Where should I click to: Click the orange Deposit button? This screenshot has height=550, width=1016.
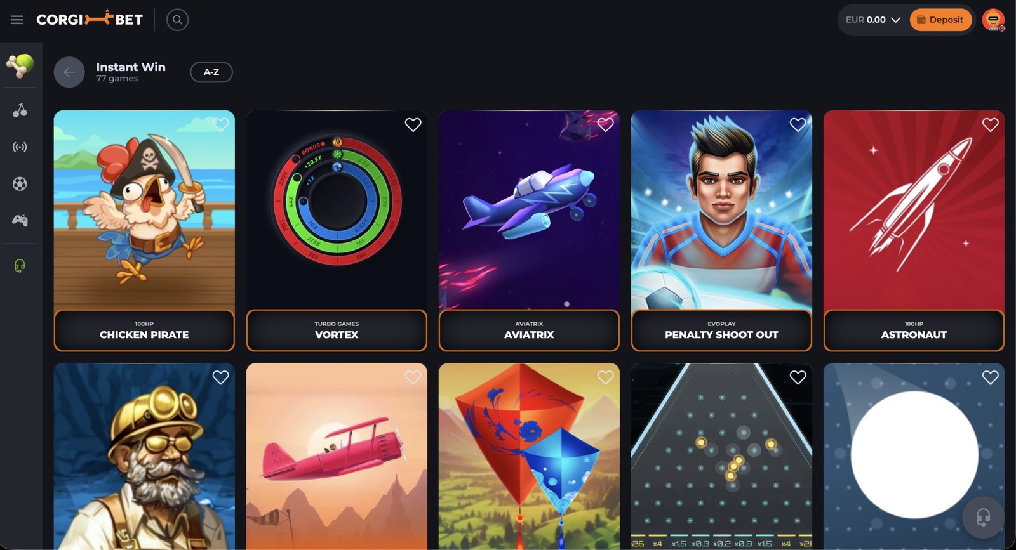(x=940, y=20)
